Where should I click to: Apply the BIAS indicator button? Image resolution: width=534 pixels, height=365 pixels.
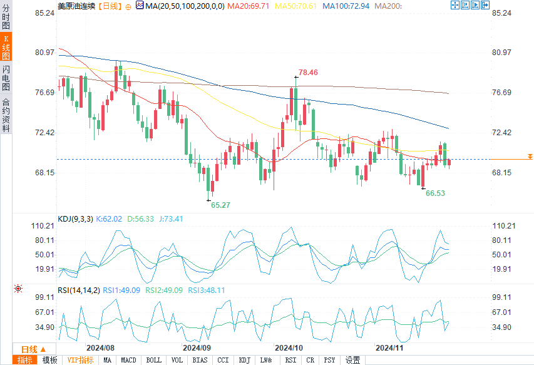coord(200,360)
